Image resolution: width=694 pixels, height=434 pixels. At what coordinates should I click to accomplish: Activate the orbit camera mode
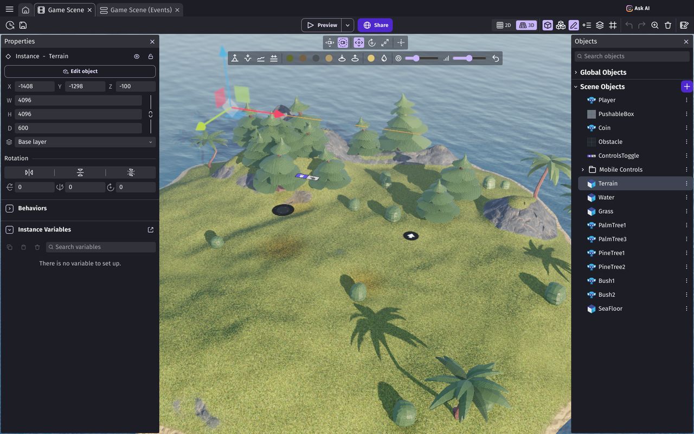click(x=343, y=42)
